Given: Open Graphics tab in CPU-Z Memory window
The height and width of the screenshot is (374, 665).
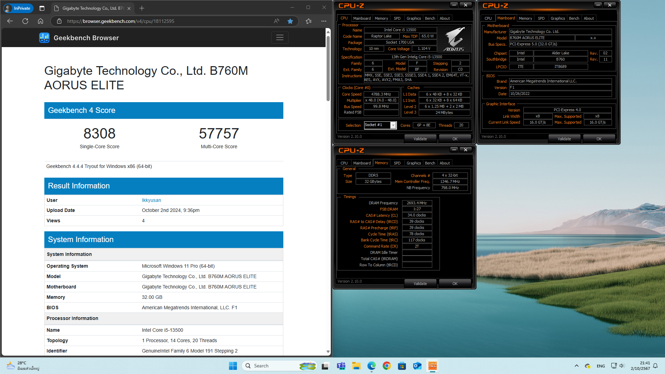Looking at the screenshot, I should (414, 163).
